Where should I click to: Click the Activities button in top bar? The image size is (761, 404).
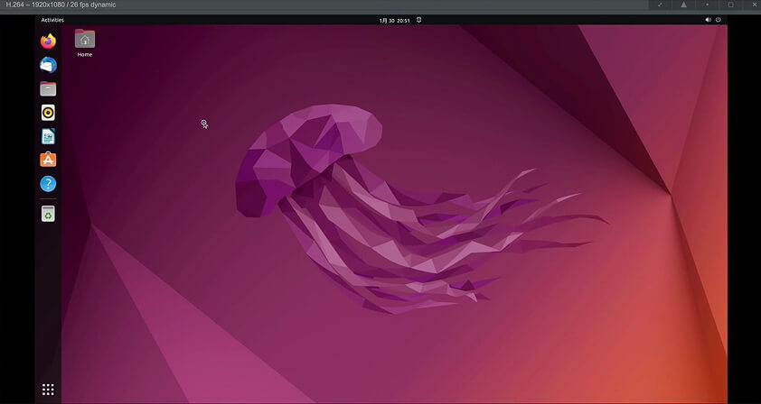[x=52, y=21]
